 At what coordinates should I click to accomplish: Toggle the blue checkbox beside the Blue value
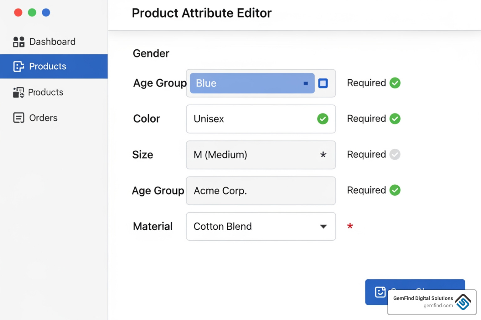323,83
